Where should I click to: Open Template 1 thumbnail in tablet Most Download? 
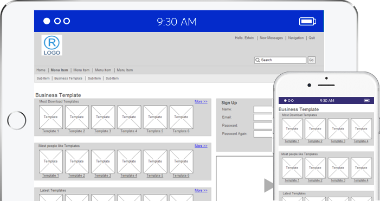[51, 117]
